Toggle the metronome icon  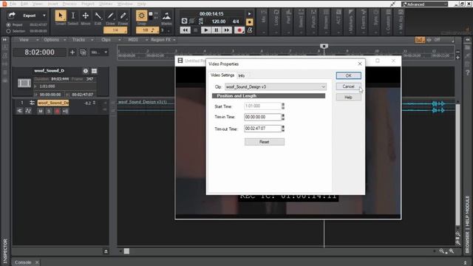click(x=250, y=30)
